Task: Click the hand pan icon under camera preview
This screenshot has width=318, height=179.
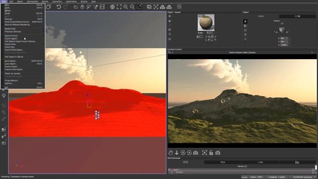Action: [x=170, y=153]
